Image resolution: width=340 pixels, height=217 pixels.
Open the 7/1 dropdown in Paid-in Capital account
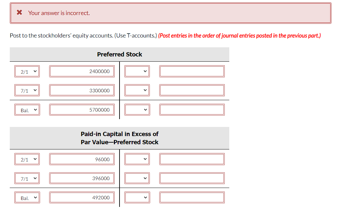point(27,178)
